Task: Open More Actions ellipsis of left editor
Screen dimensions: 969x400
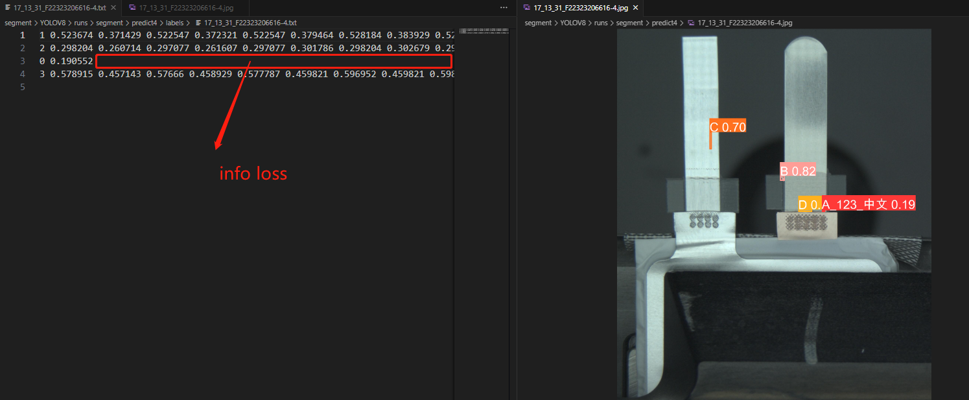Action: pyautogui.click(x=504, y=7)
